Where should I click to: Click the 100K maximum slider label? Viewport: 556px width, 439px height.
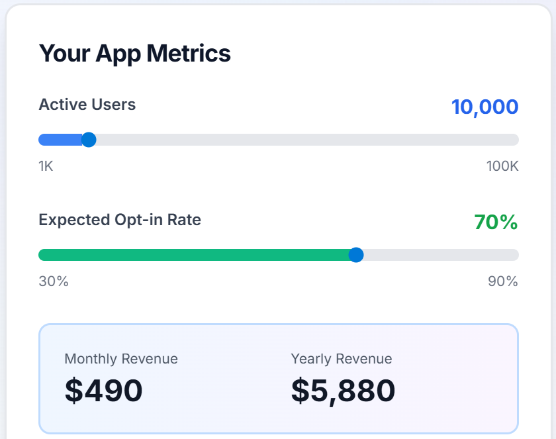pos(502,166)
